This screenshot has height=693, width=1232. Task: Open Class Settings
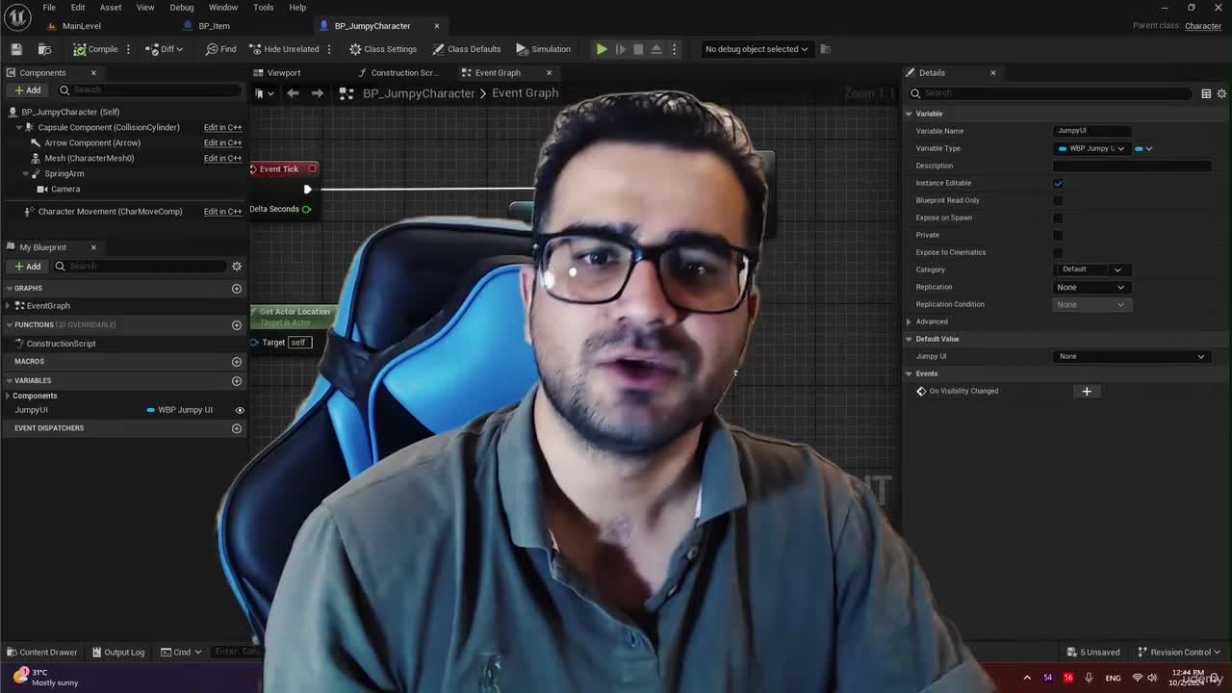click(x=383, y=49)
